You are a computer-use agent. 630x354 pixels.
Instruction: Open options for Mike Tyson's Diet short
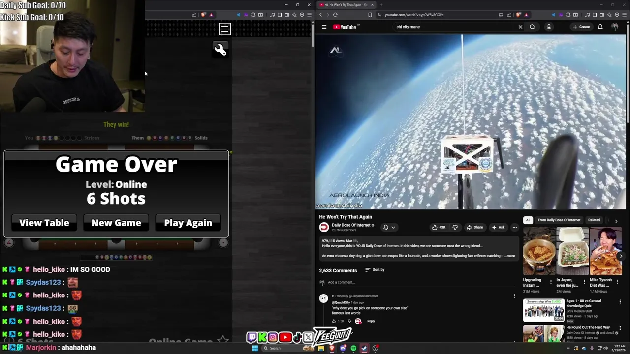coord(618,282)
